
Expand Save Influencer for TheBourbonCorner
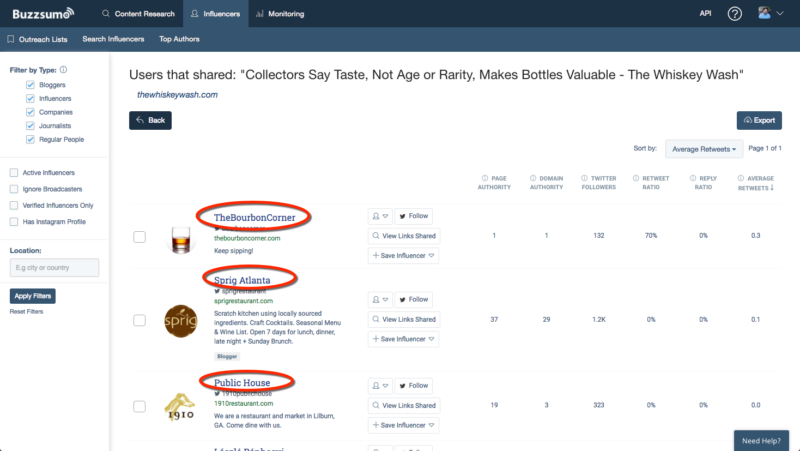tap(403, 256)
